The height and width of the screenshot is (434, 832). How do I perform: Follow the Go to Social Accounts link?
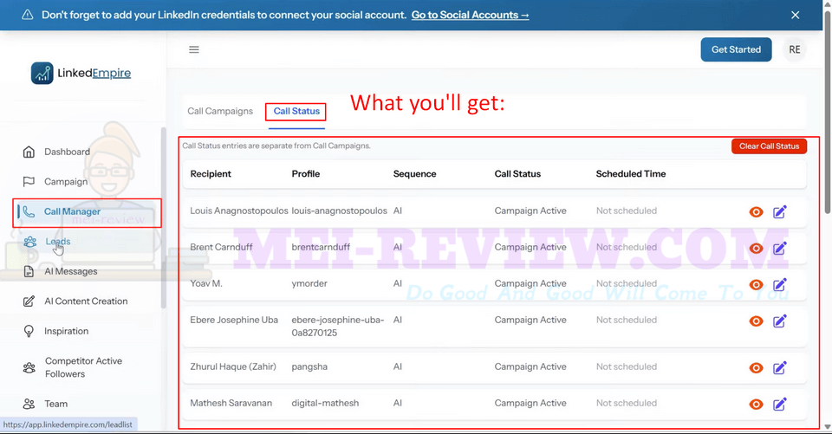click(470, 15)
